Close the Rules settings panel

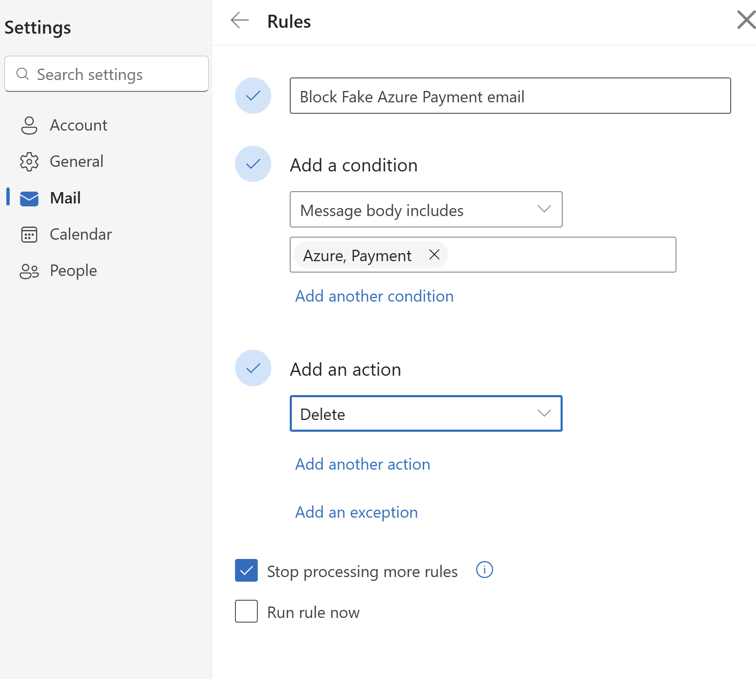point(746,20)
